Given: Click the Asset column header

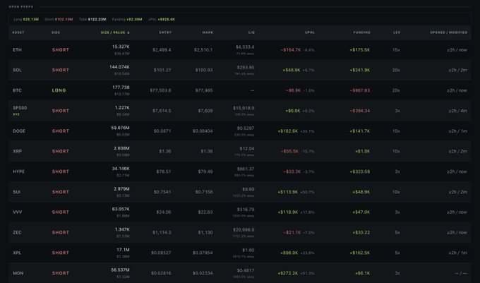Looking at the screenshot, I should (18, 32).
